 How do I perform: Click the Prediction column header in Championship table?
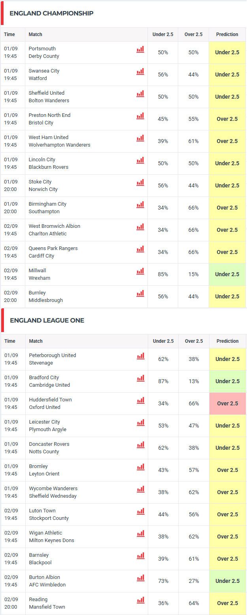tap(227, 34)
